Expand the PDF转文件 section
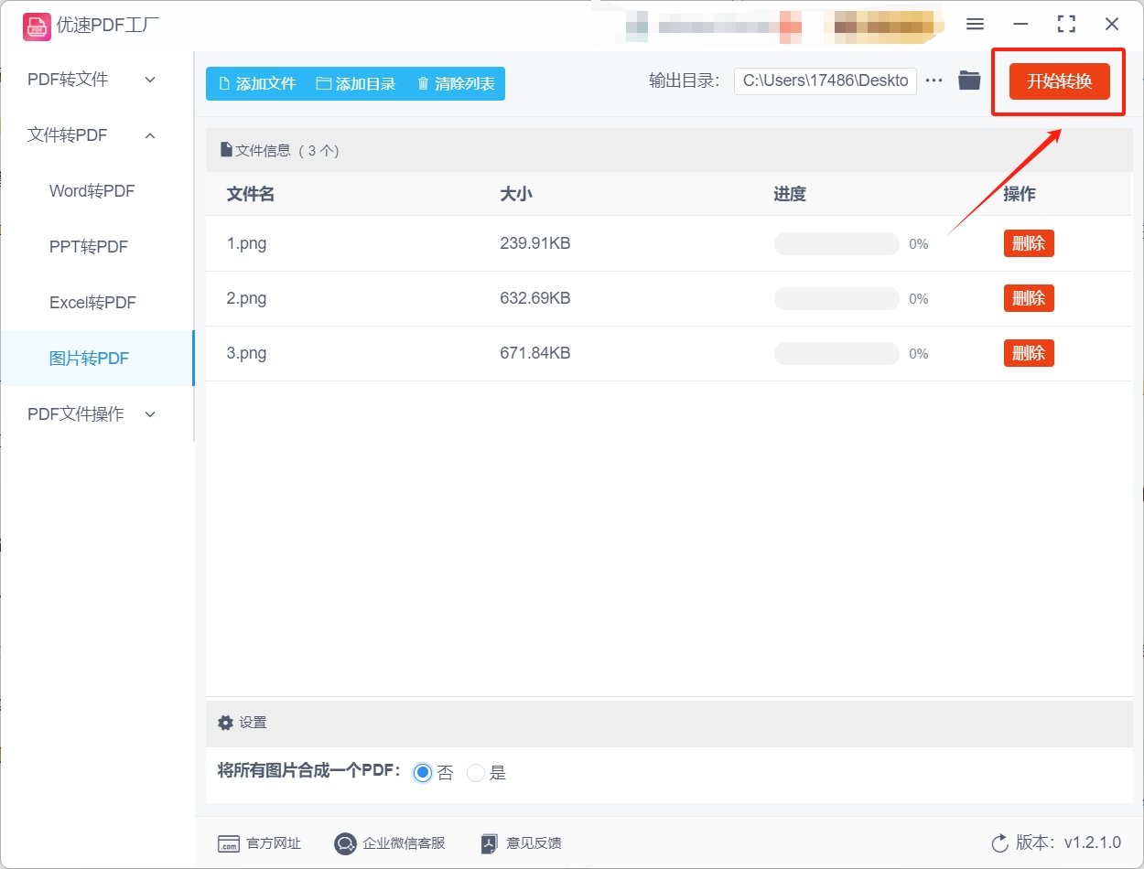 [x=92, y=80]
